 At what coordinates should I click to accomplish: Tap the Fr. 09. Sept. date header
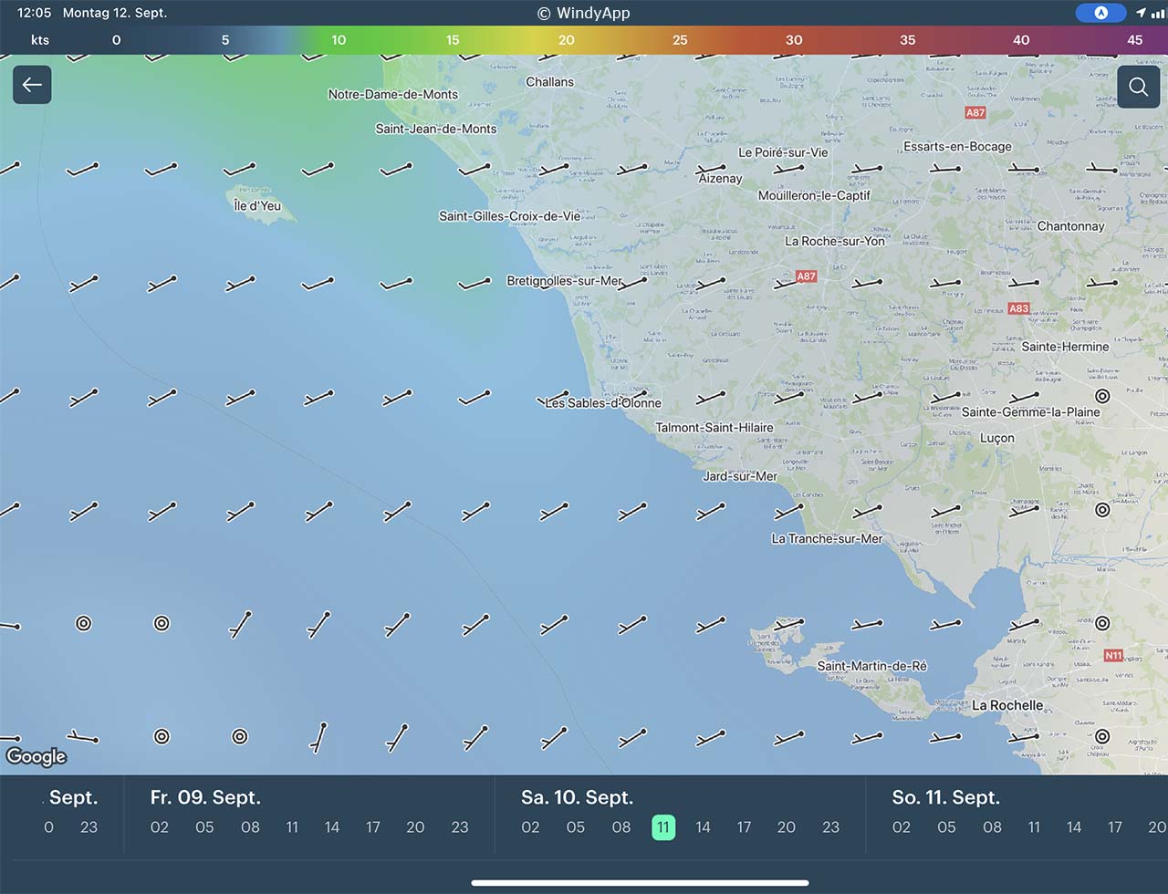[205, 797]
